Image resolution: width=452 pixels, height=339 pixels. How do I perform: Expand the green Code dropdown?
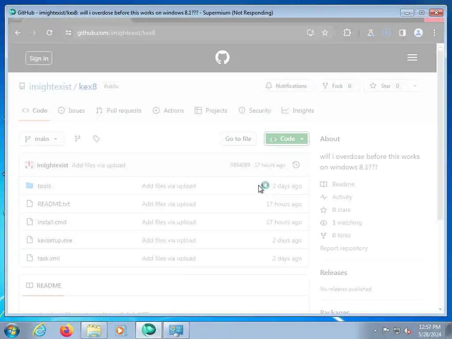286,139
